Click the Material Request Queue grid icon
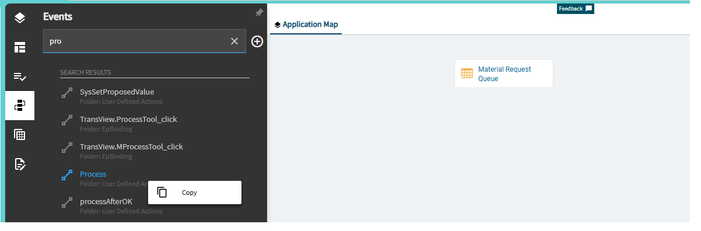701x231 pixels. tap(467, 73)
